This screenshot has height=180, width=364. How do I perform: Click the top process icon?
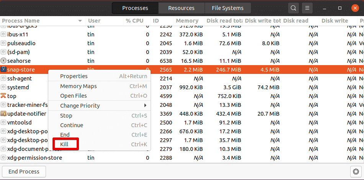(x=4, y=96)
